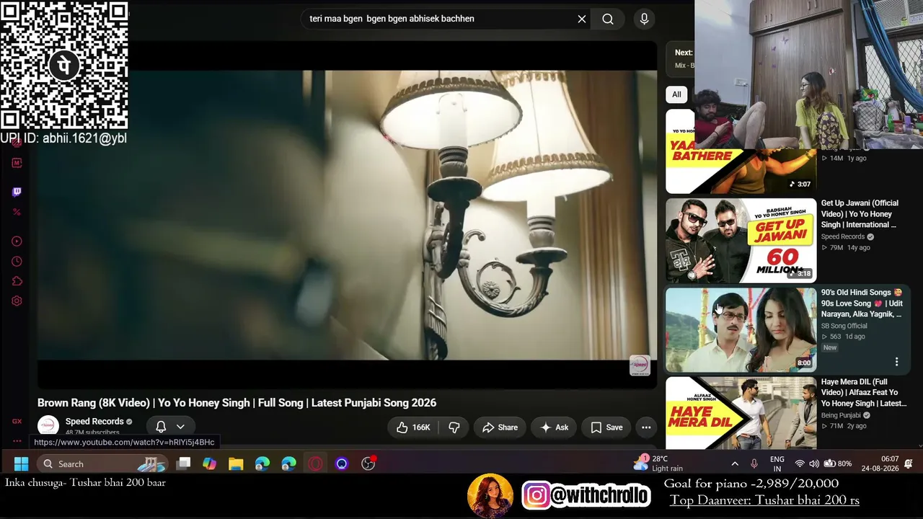Click the GX Corner icon in sidebar
Image resolution: width=923 pixels, height=519 pixels.
pyautogui.click(x=17, y=421)
